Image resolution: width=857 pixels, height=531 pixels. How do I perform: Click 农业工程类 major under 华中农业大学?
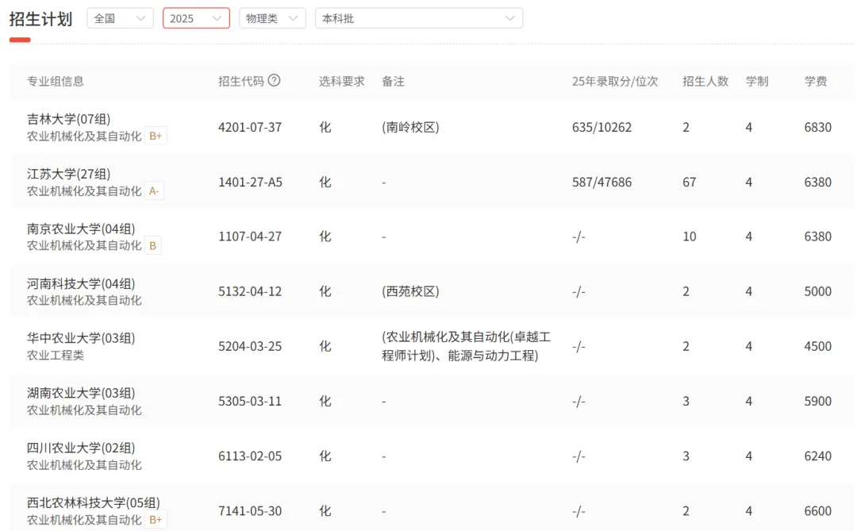[x=56, y=356]
